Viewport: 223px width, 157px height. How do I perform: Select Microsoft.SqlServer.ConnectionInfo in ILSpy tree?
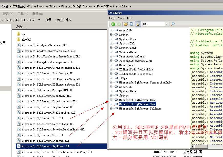[145, 82]
